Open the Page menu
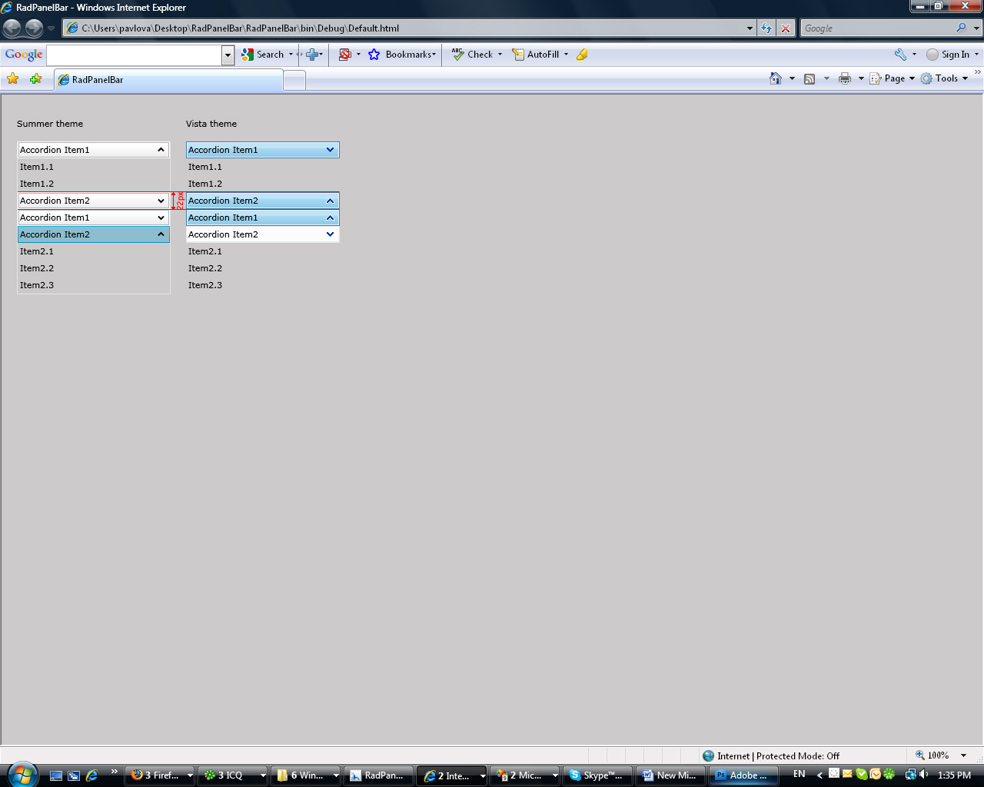This screenshot has height=787, width=984. 893,78
